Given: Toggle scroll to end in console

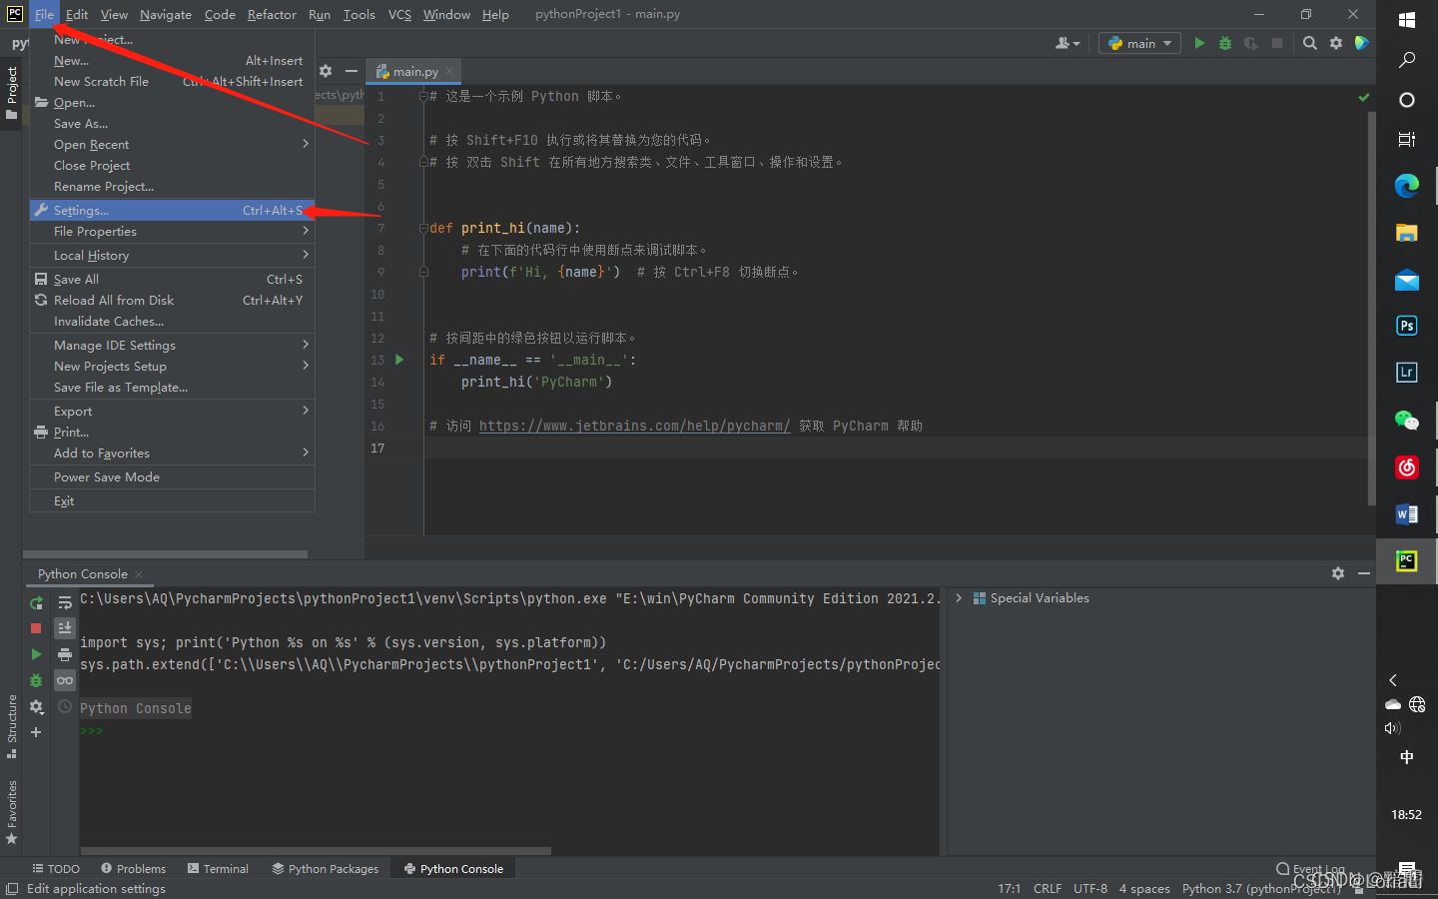Looking at the screenshot, I should 65,627.
